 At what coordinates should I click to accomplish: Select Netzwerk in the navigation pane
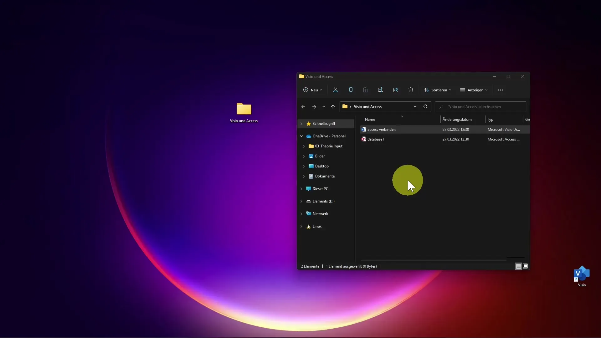320,214
